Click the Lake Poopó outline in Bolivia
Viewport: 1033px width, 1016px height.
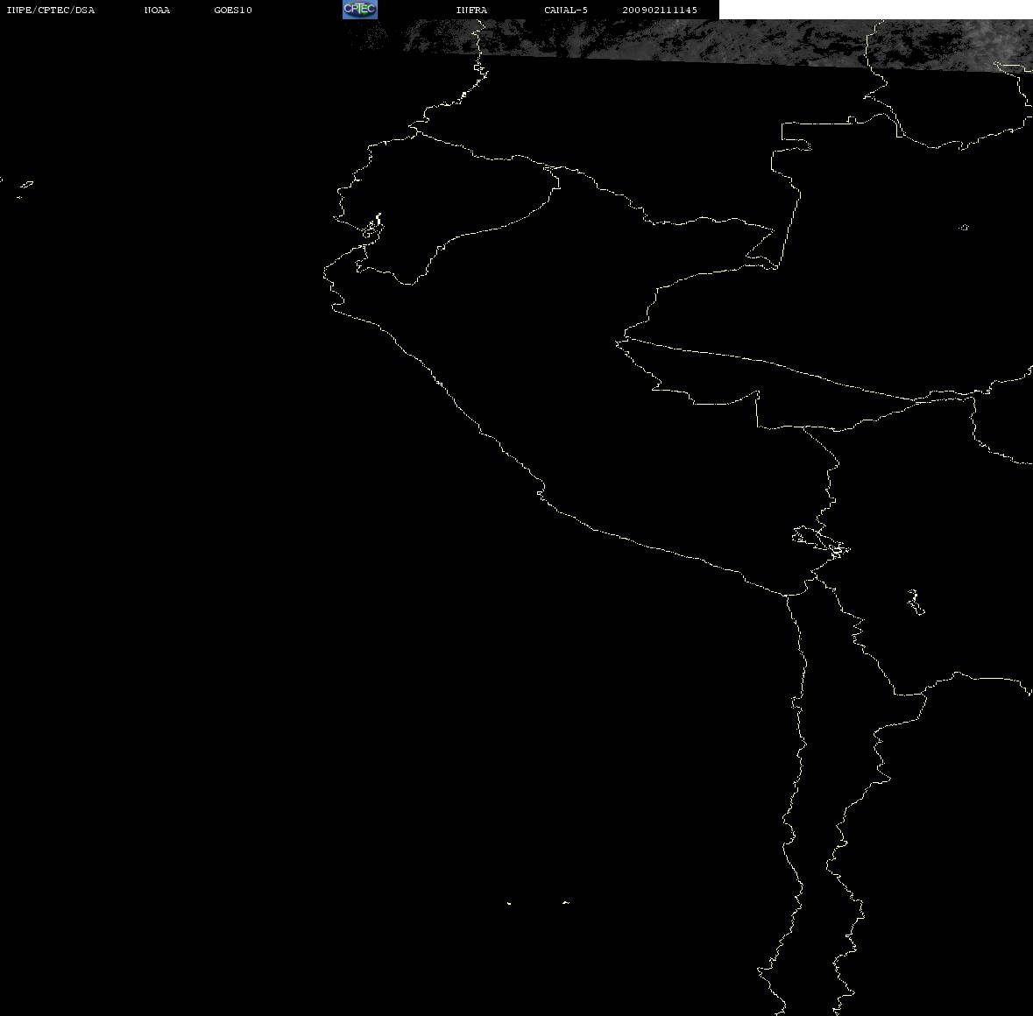915,602
